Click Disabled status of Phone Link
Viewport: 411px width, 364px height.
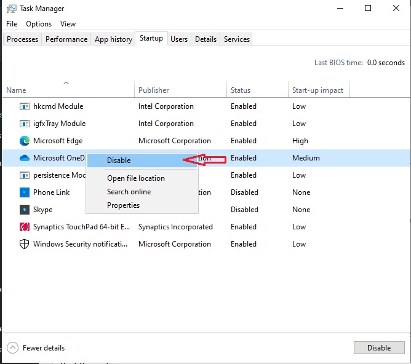coord(244,192)
